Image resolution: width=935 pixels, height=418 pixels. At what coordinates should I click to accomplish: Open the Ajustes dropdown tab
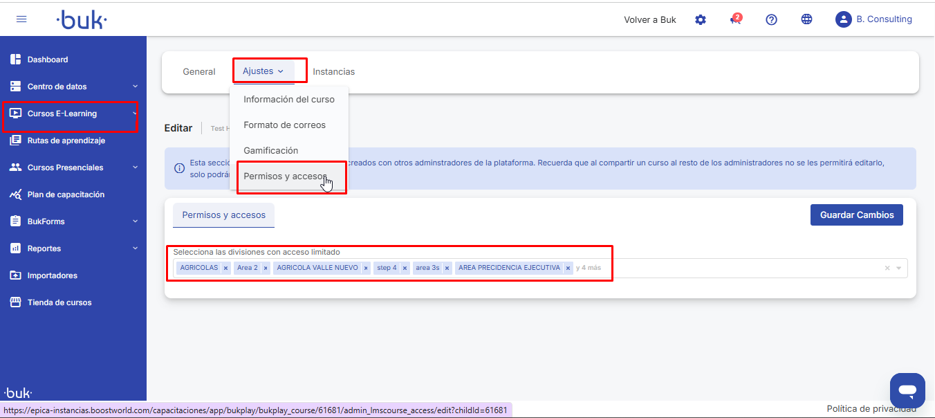[x=263, y=71]
